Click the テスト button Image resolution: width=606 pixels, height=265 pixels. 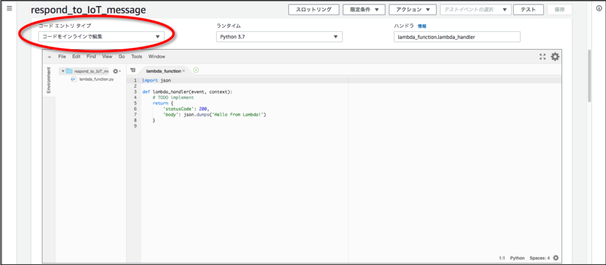pos(528,9)
